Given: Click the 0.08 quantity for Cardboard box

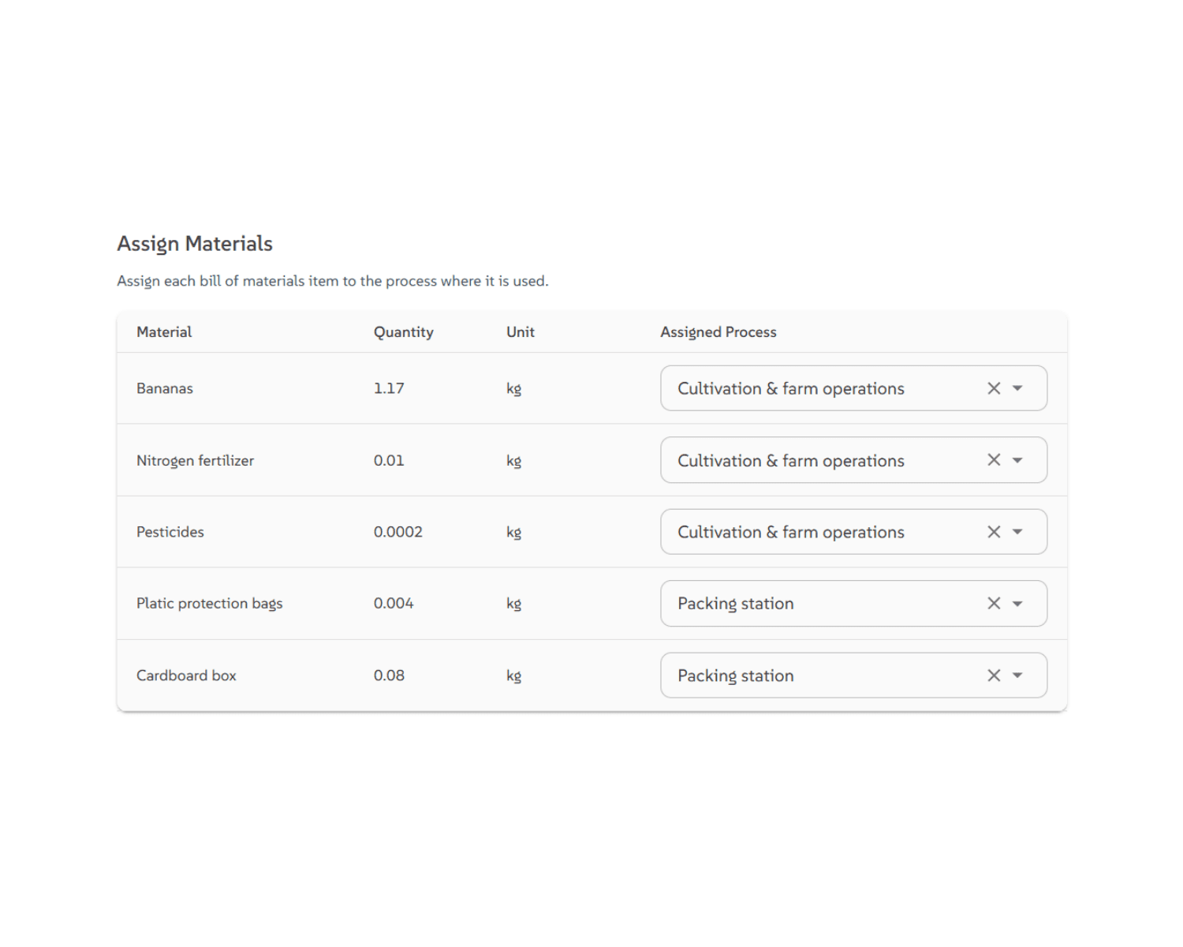Looking at the screenshot, I should coord(389,676).
